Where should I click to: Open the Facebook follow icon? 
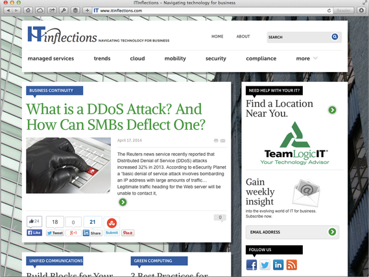point(252,265)
